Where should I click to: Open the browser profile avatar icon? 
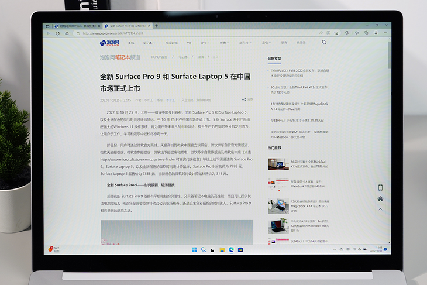coord(376,33)
